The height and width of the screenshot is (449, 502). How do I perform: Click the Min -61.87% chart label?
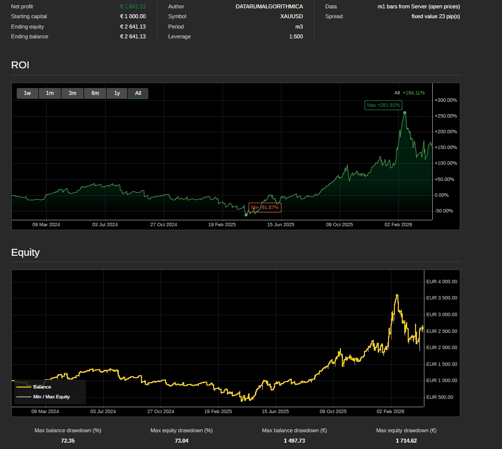tap(265, 208)
